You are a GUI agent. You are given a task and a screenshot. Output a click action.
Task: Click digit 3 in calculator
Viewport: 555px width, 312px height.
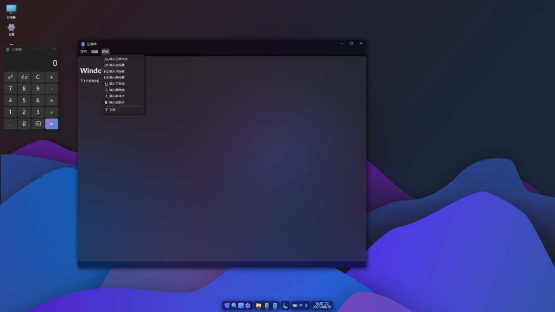(38, 112)
